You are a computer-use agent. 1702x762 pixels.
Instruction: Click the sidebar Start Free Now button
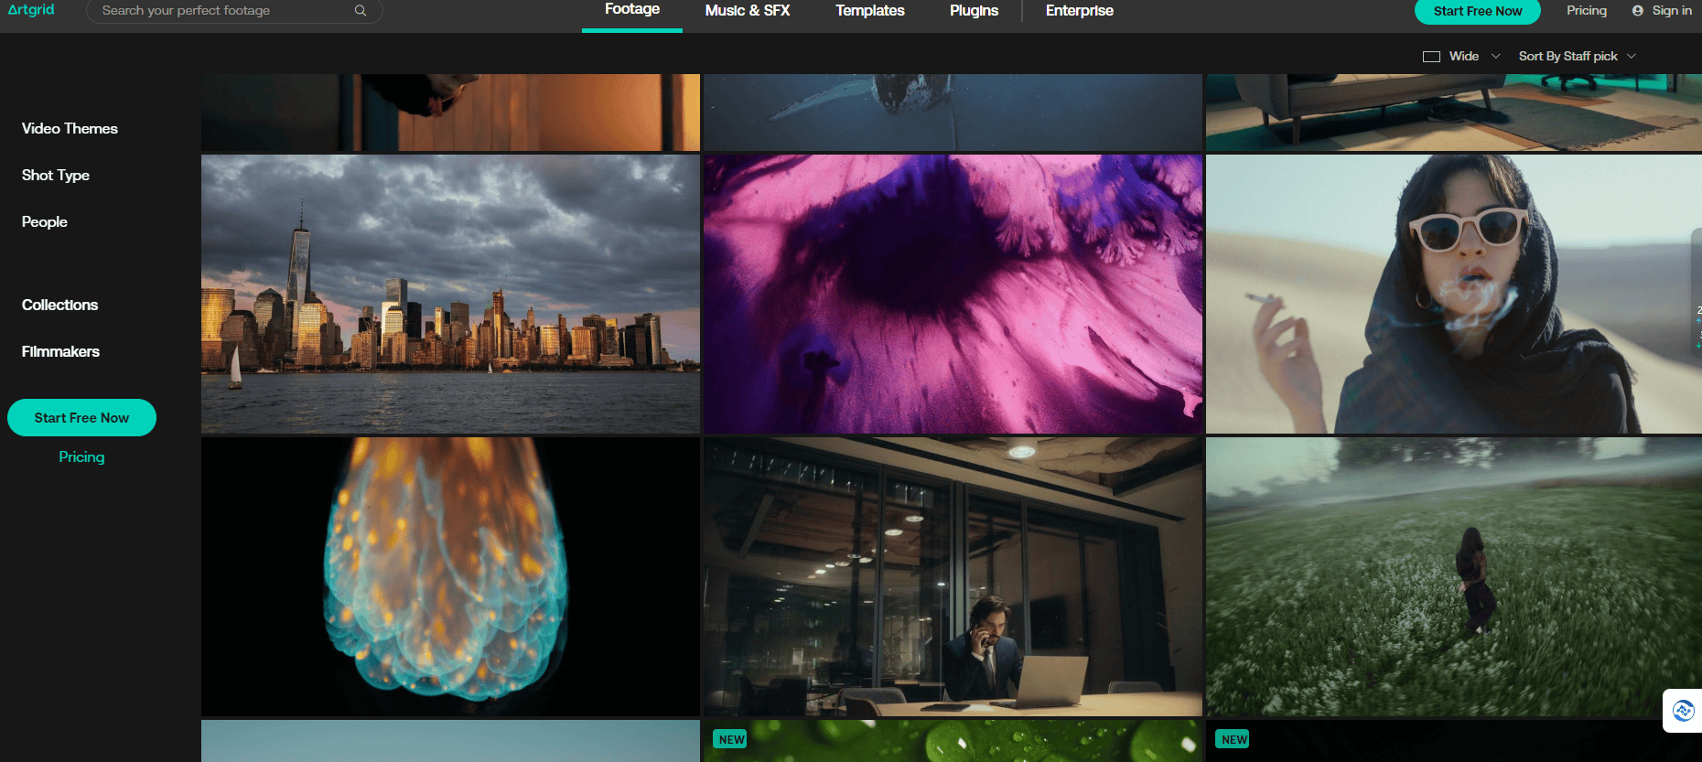(x=81, y=418)
